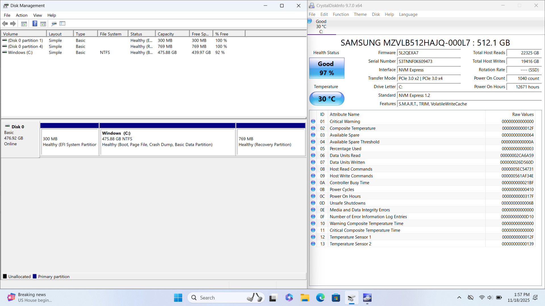The image size is (545, 306).
Task: Click the Critical Warning status indicator dot
Action: [313, 121]
